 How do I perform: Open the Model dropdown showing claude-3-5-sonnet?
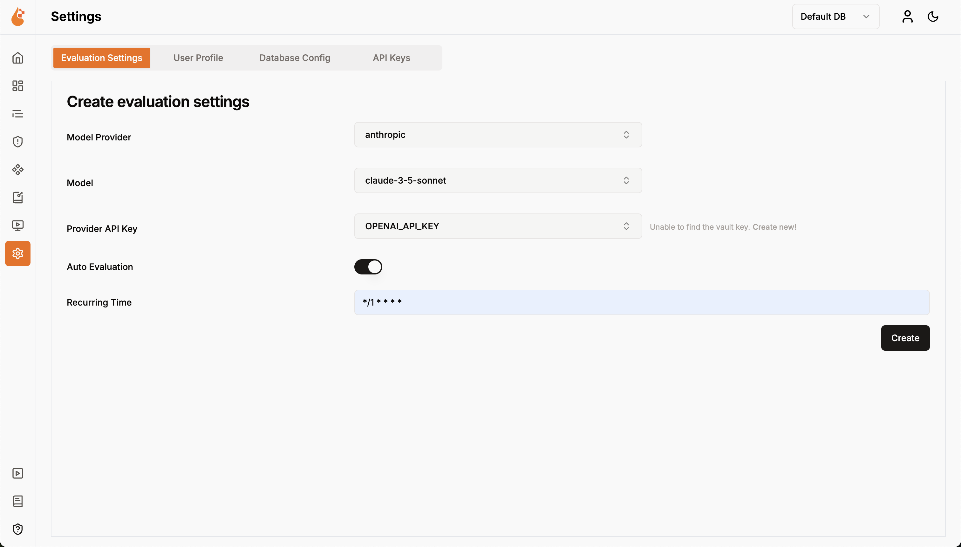click(498, 180)
